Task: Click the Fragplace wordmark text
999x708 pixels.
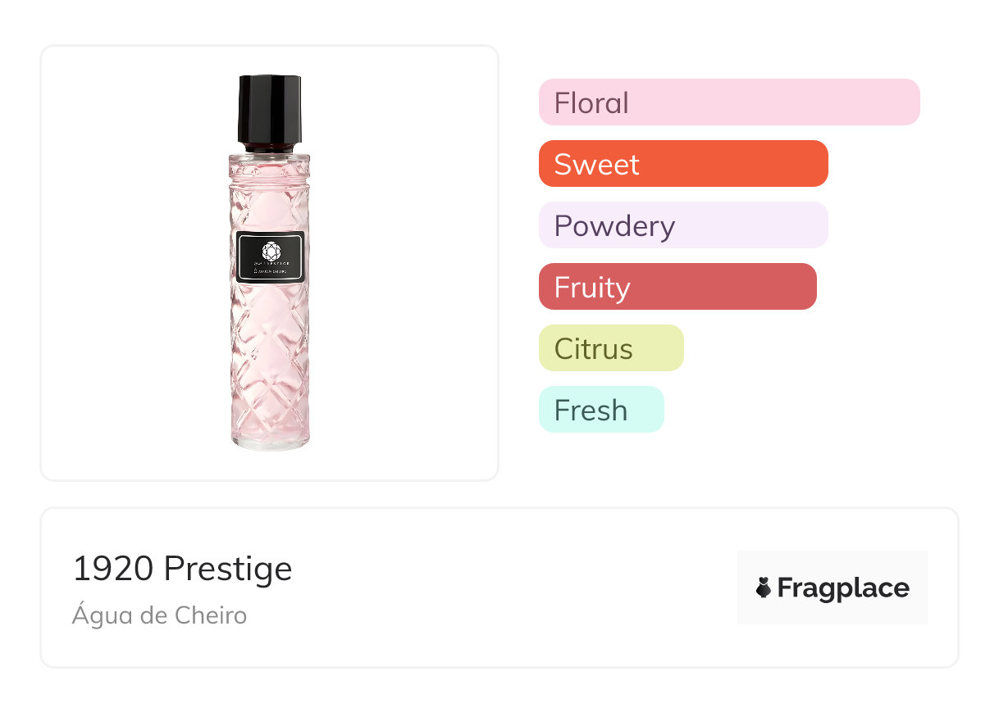Action: [843, 588]
